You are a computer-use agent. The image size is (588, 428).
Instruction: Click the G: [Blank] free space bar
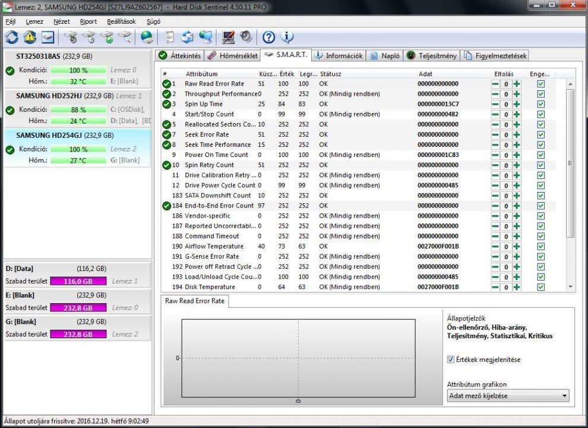(x=78, y=334)
